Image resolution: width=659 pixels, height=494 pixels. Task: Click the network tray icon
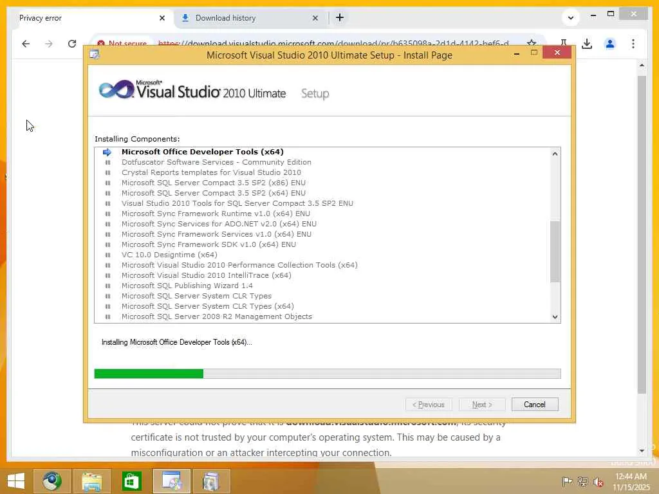(x=582, y=481)
